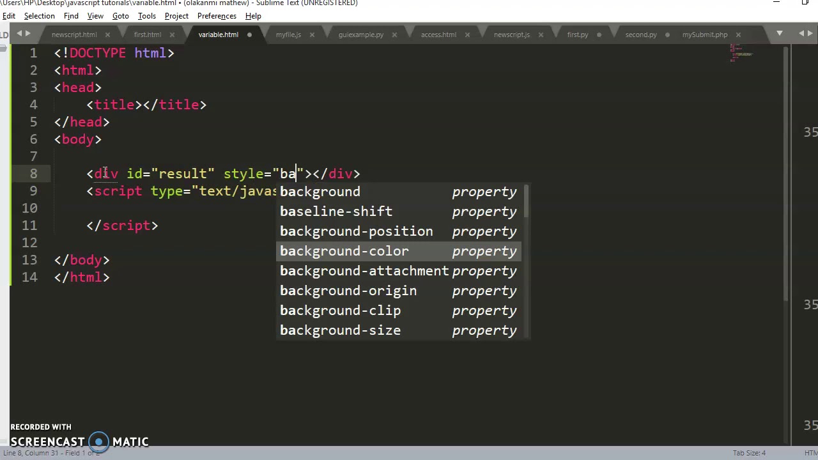The width and height of the screenshot is (818, 460).
Task: Open the tab list dropdown arrow
Action: click(x=780, y=33)
